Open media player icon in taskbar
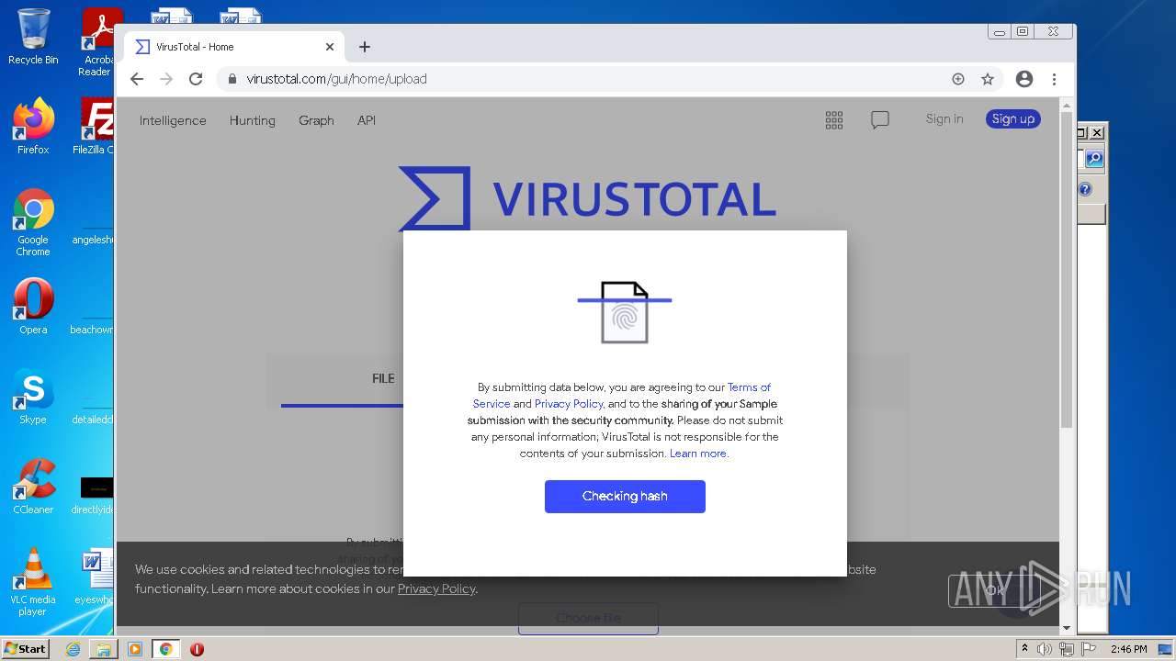This screenshot has width=1176, height=661. (135, 649)
